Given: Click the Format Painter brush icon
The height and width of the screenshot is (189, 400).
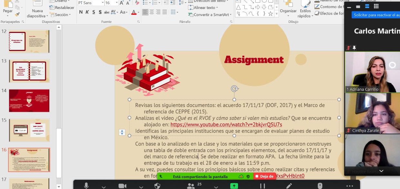Looking at the screenshot, I should click(17, 14).
